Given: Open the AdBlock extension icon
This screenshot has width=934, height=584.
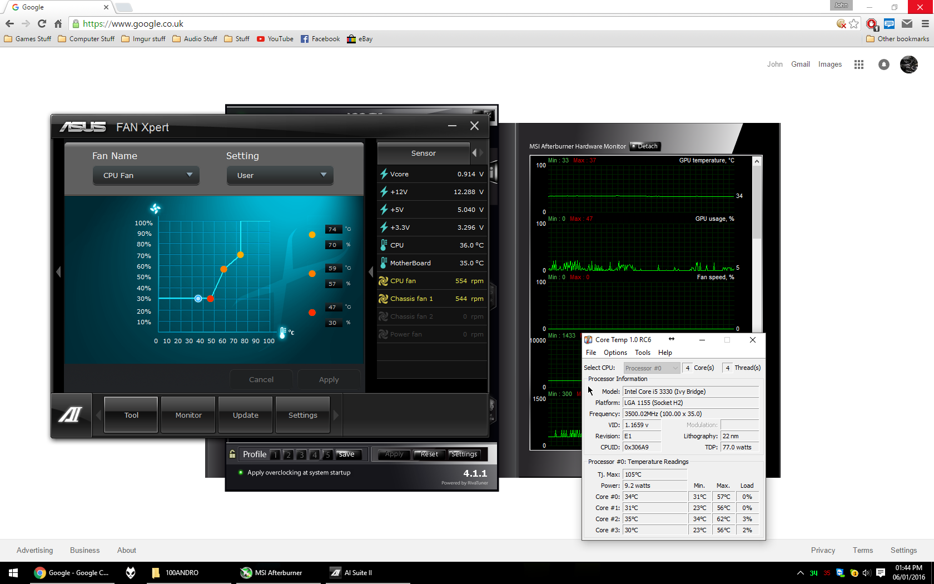Looking at the screenshot, I should pyautogui.click(x=872, y=23).
